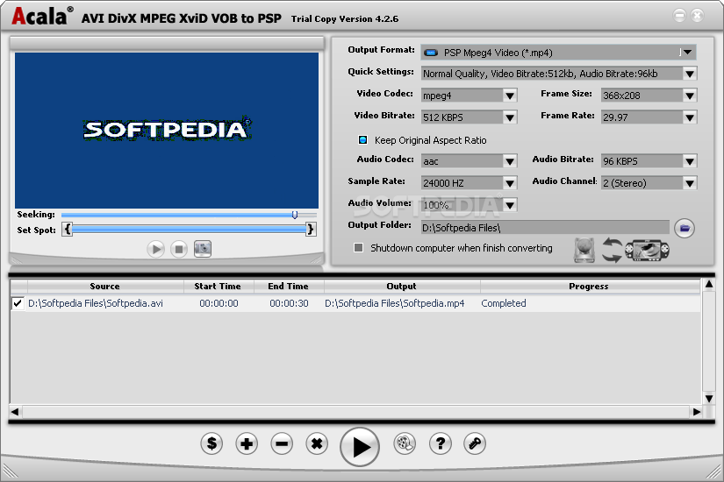Clear the list with the X icon
The image size is (724, 482).
pos(317,443)
